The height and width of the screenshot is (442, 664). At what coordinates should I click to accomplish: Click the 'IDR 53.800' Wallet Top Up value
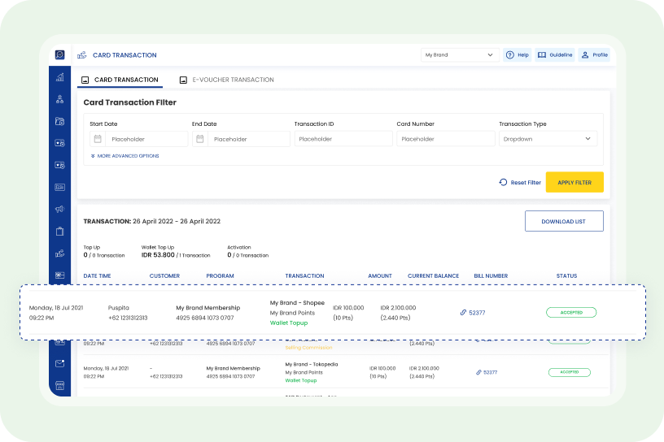coord(158,255)
